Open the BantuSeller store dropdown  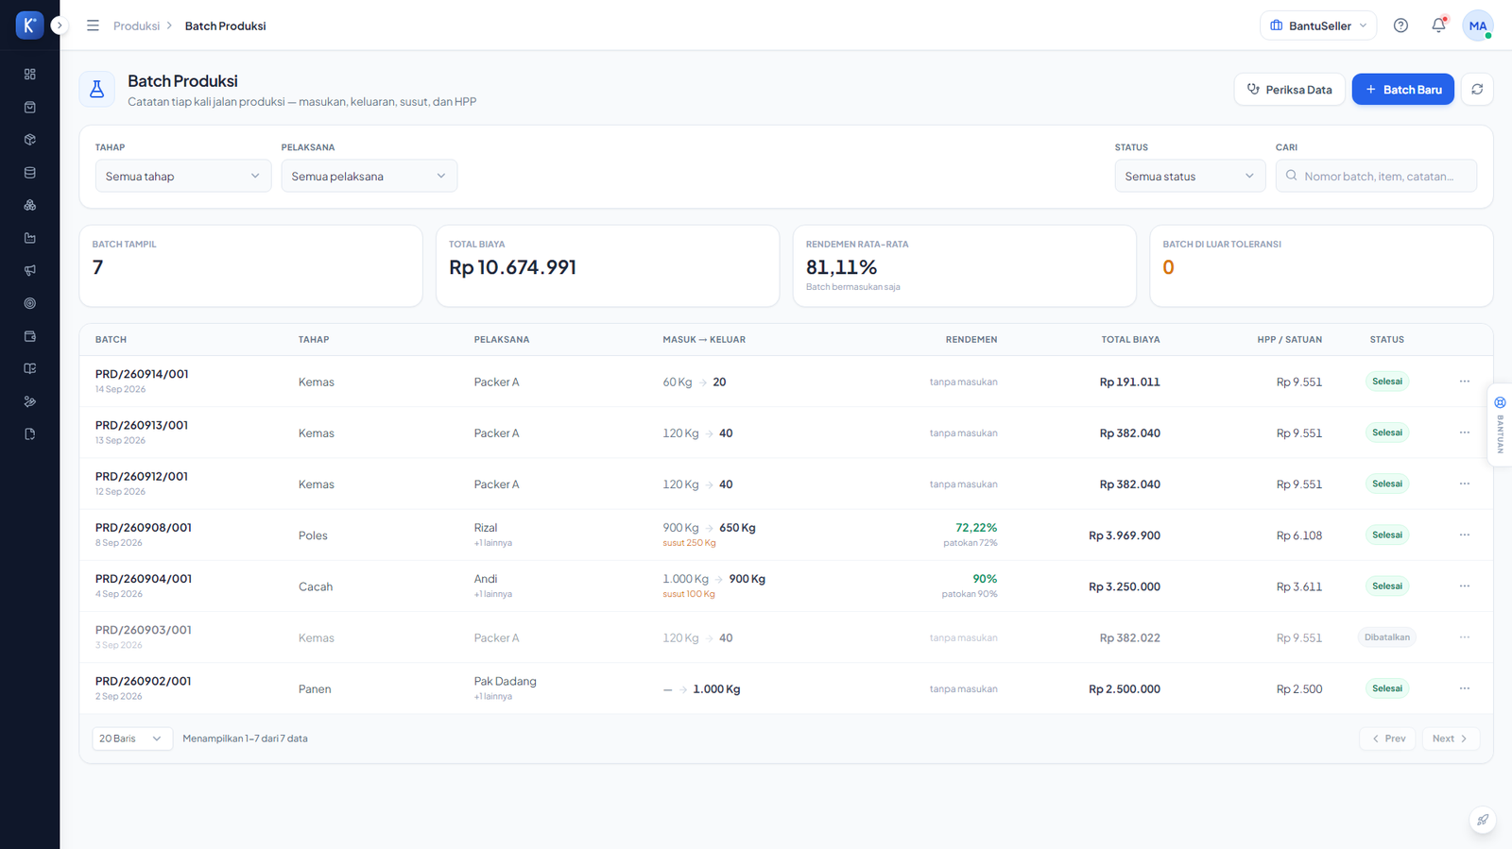[x=1317, y=25]
